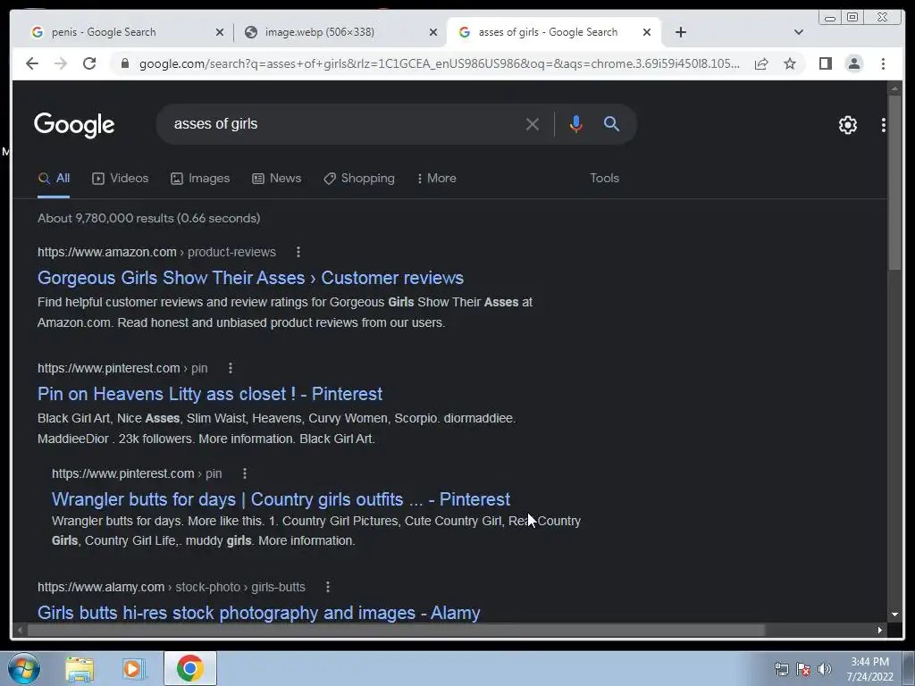Launch Windows Media Player from taskbar
This screenshot has width=915, height=686.
pyautogui.click(x=133, y=668)
